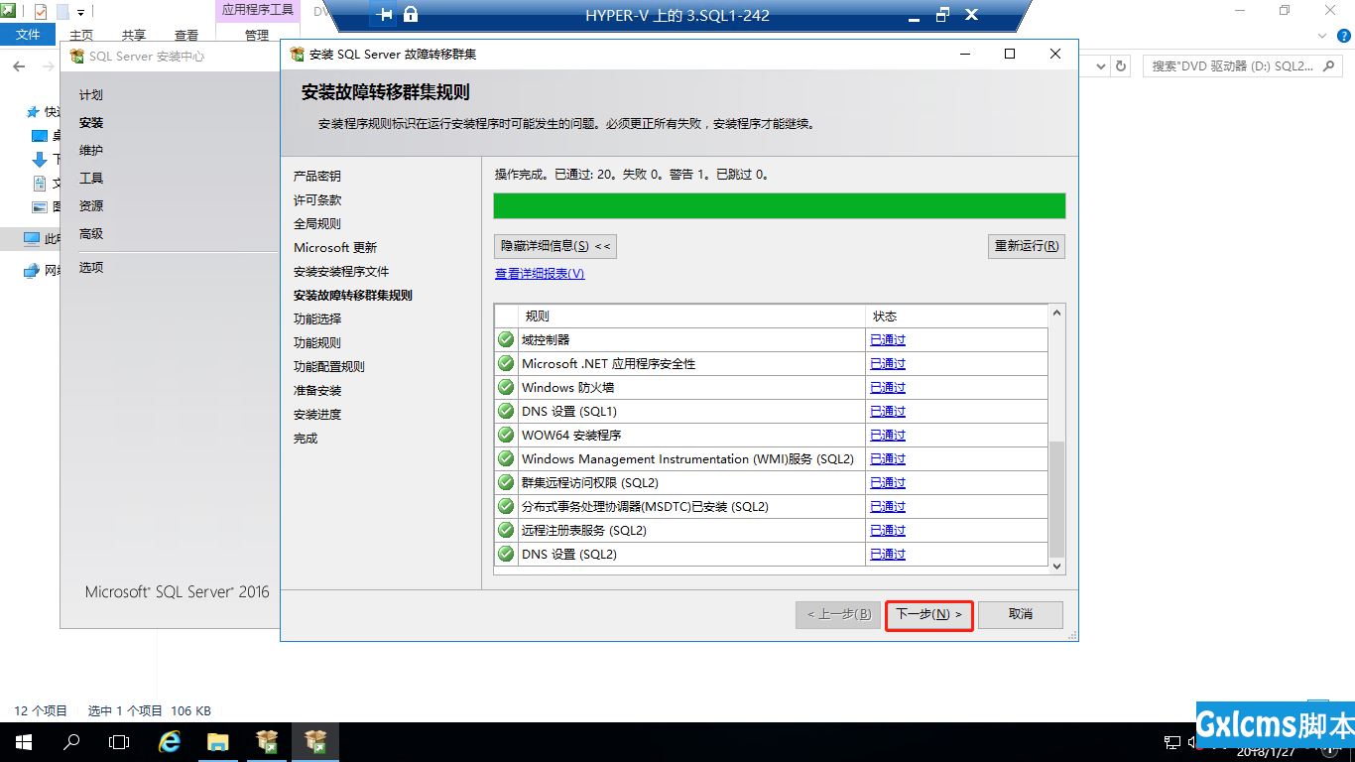The width and height of the screenshot is (1355, 762).
Task: Open the 查看详细报表 link
Action: pyautogui.click(x=540, y=274)
